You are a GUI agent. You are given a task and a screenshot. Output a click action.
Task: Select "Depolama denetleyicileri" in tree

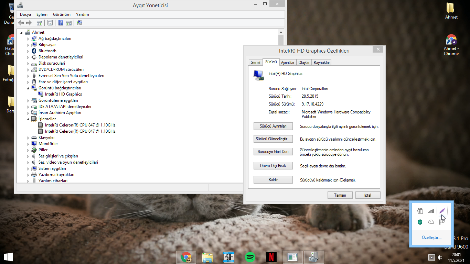[x=61, y=57]
